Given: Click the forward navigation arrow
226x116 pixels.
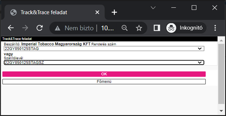Looking at the screenshot, I should 25,28.
